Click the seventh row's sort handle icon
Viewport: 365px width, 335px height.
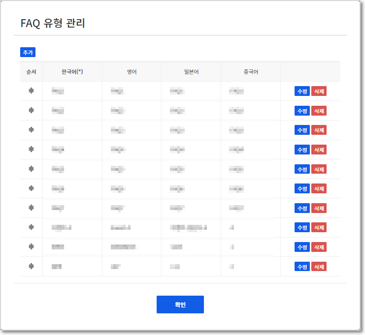(31, 208)
